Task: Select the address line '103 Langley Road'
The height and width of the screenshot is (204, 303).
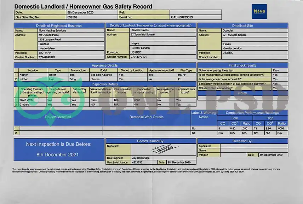Action: click(x=50, y=39)
